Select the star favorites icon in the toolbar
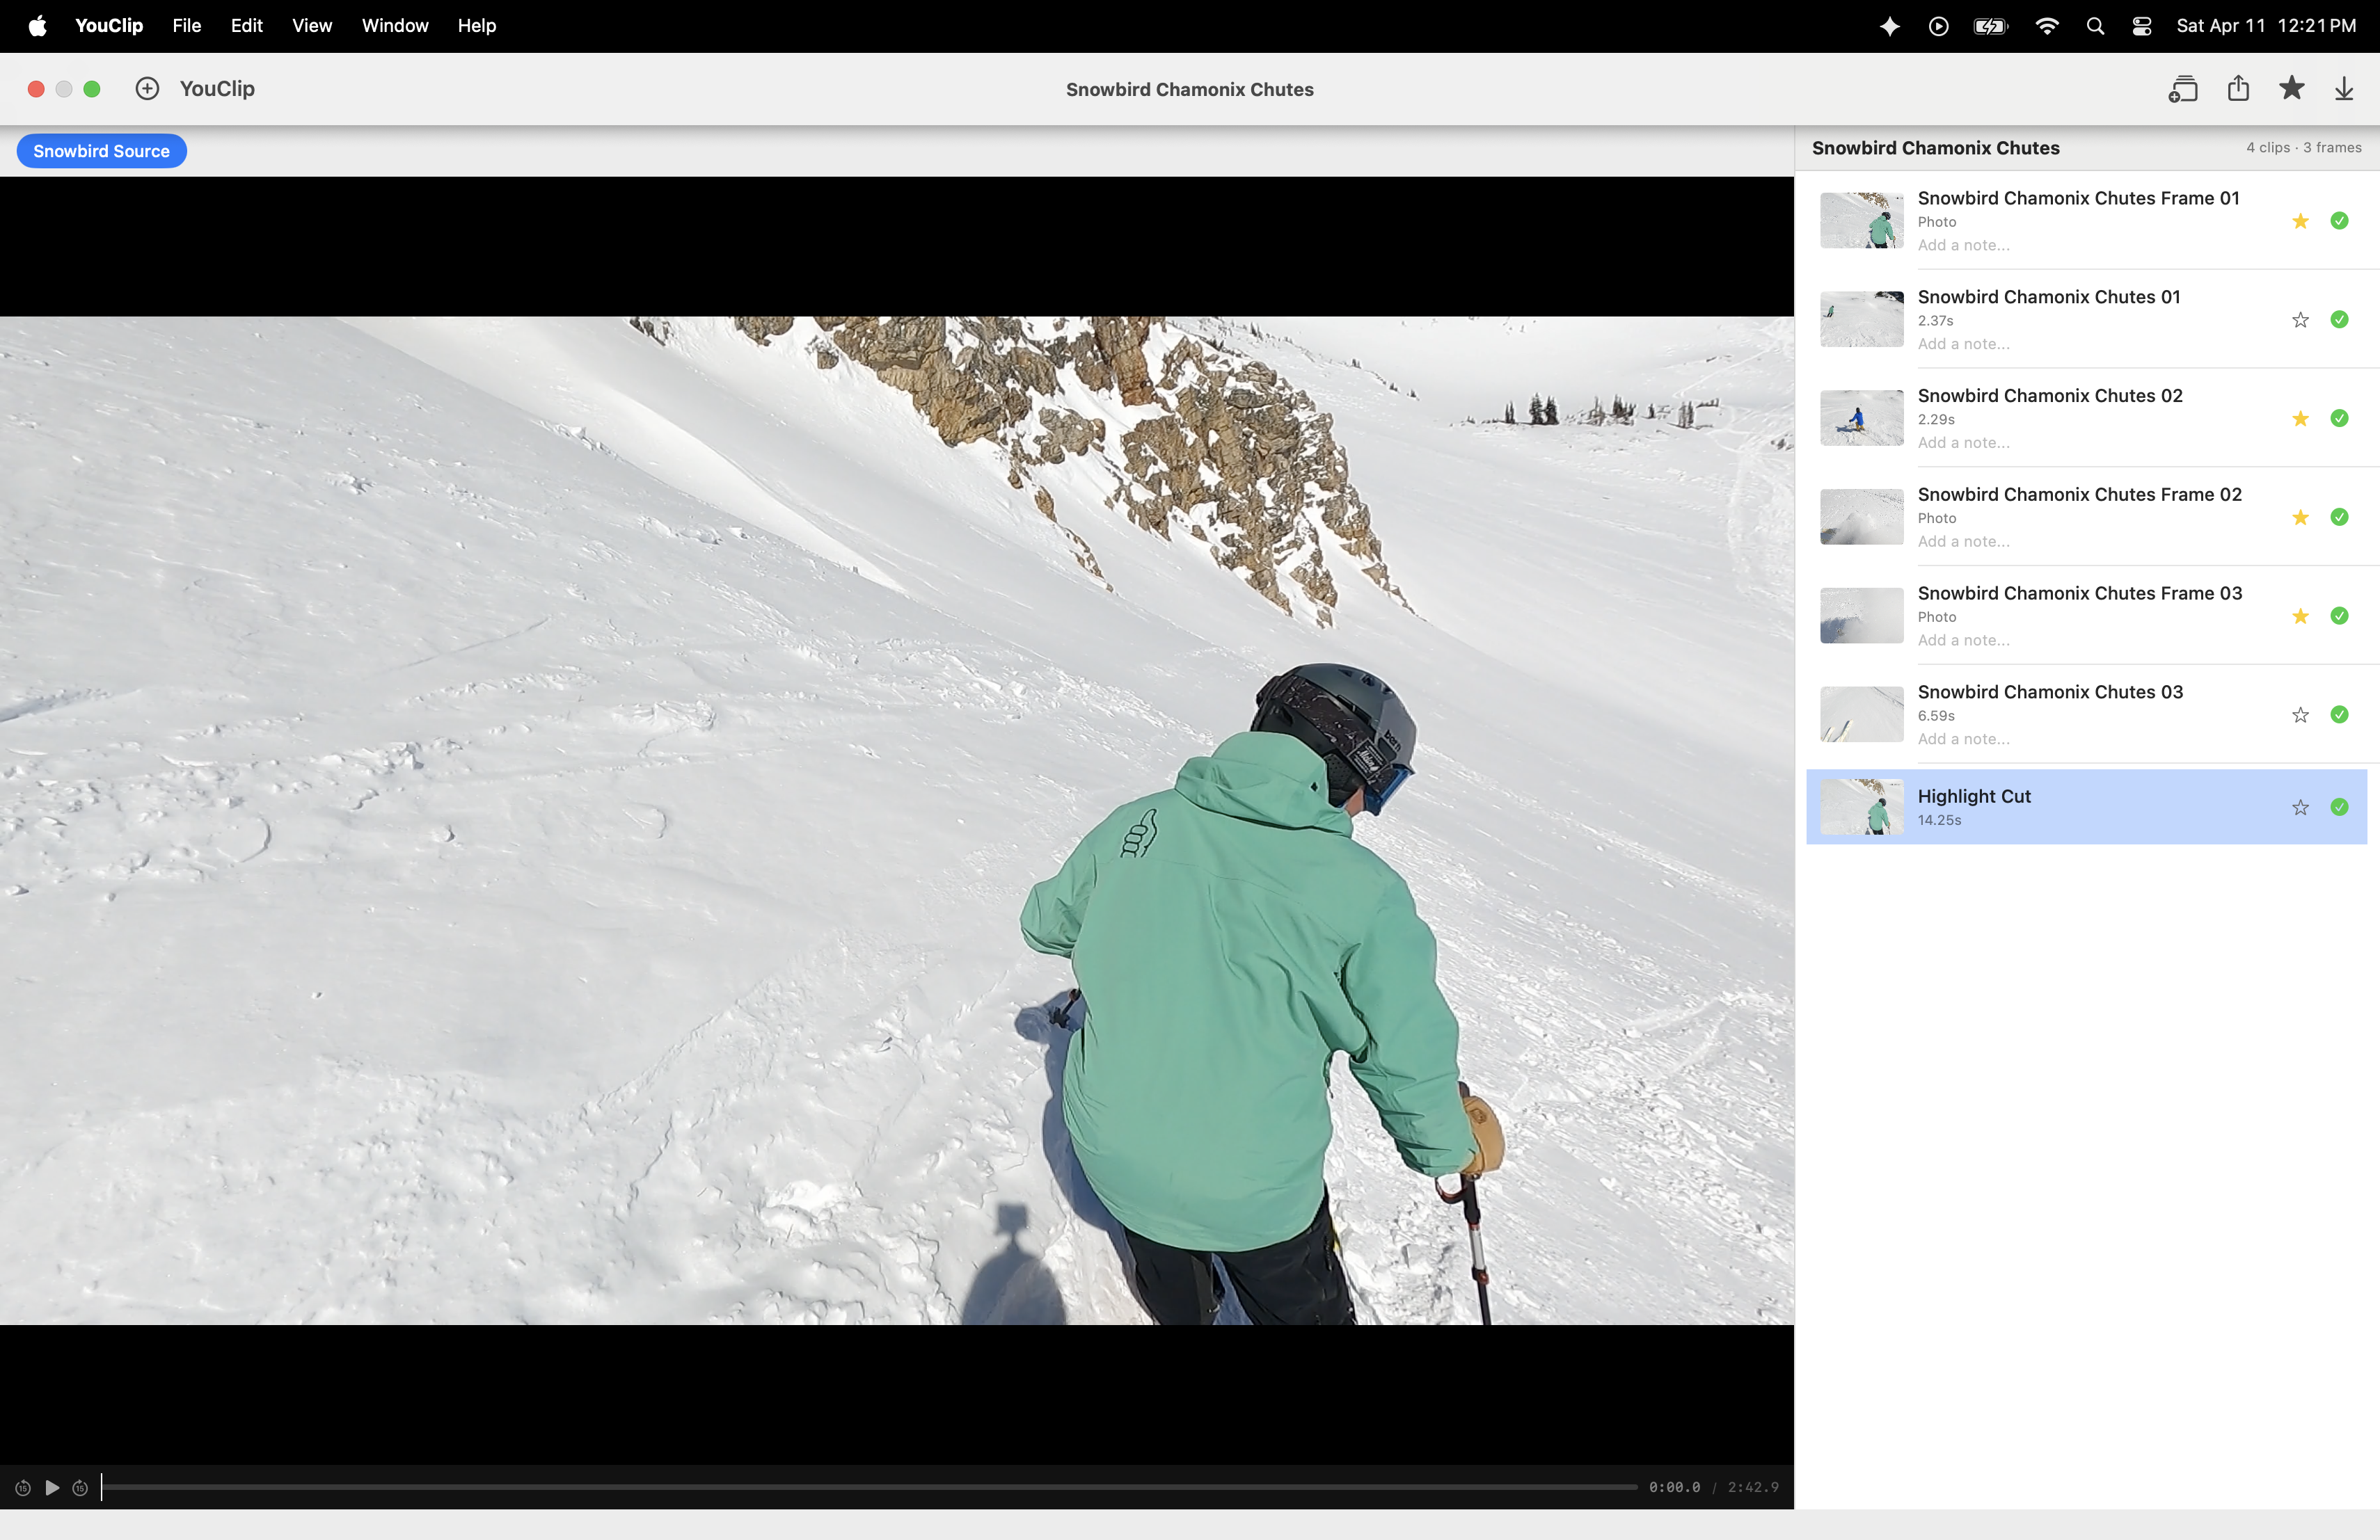Viewport: 2380px width, 1540px height. pyautogui.click(x=2291, y=88)
